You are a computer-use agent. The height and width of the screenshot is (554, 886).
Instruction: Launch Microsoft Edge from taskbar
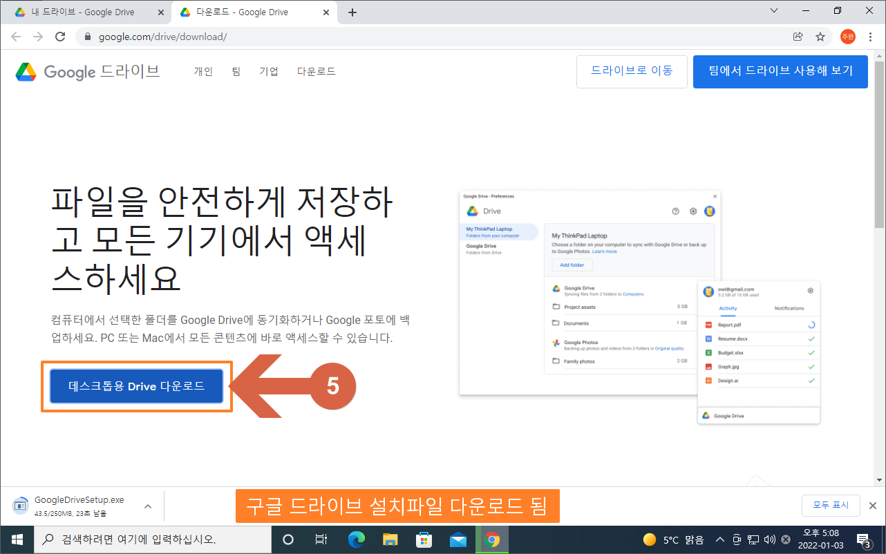(356, 539)
